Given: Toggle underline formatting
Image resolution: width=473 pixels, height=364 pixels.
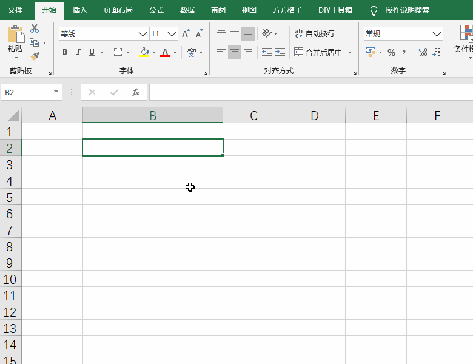Looking at the screenshot, I should pos(92,52).
